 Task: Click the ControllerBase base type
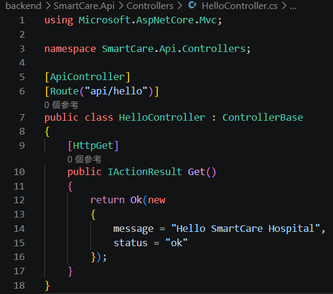tap(262, 118)
